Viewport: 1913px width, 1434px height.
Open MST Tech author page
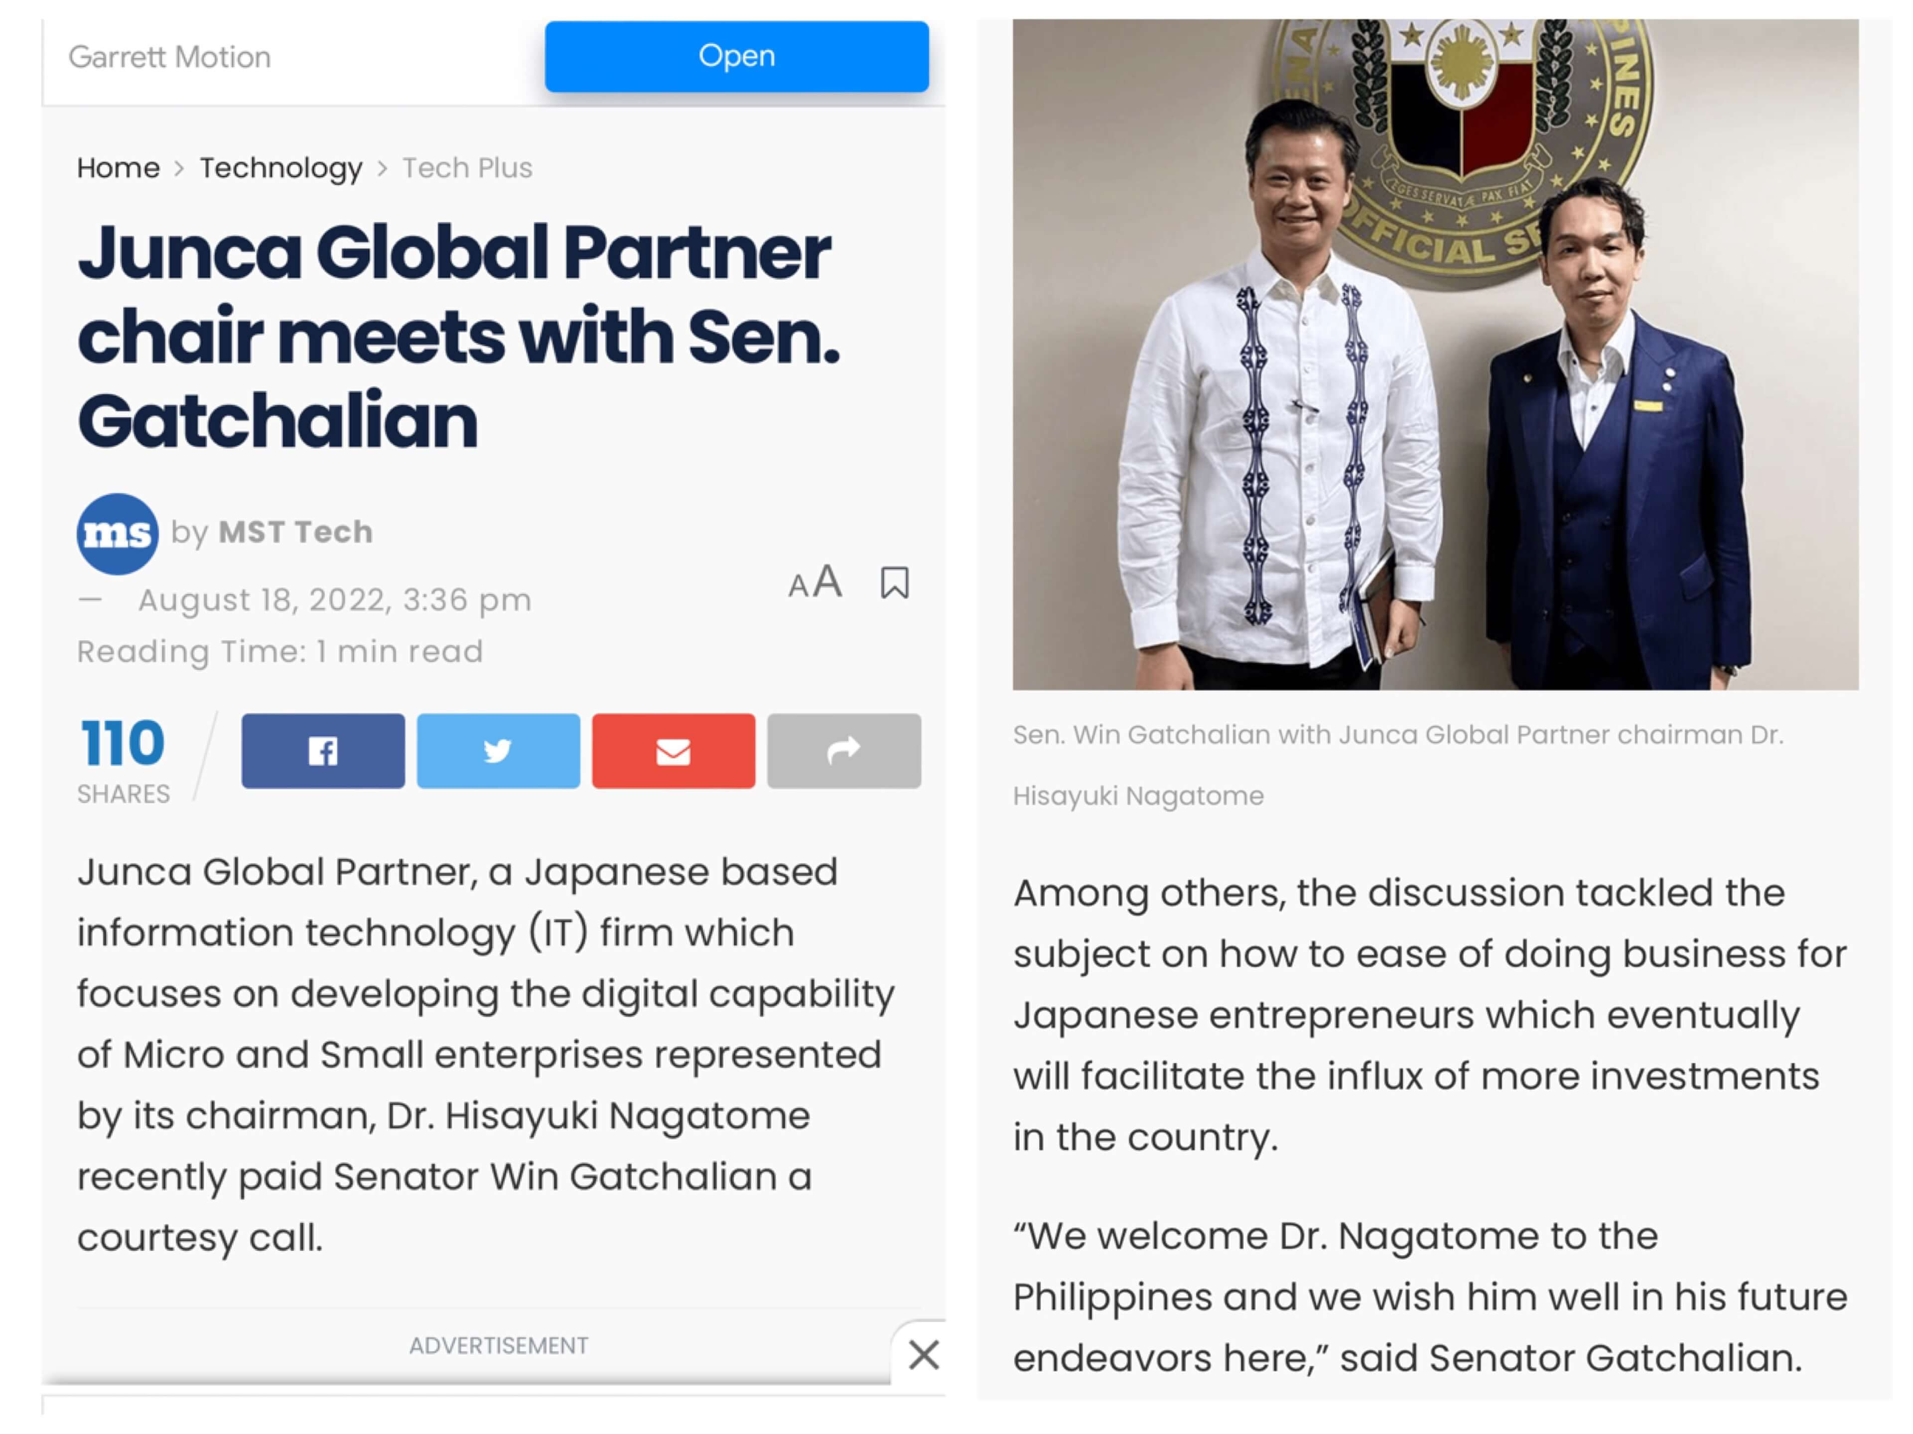pos(296,532)
